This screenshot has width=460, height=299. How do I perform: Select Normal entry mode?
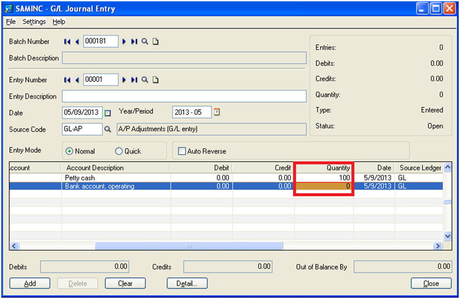[69, 151]
